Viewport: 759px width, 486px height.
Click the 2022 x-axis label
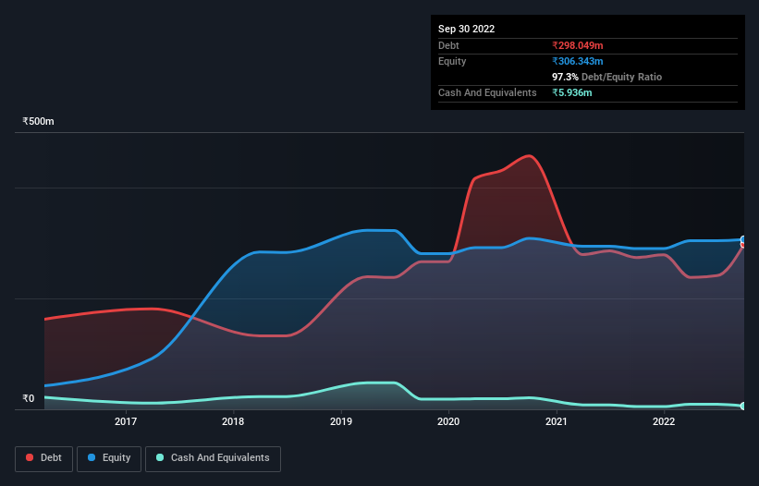point(664,421)
